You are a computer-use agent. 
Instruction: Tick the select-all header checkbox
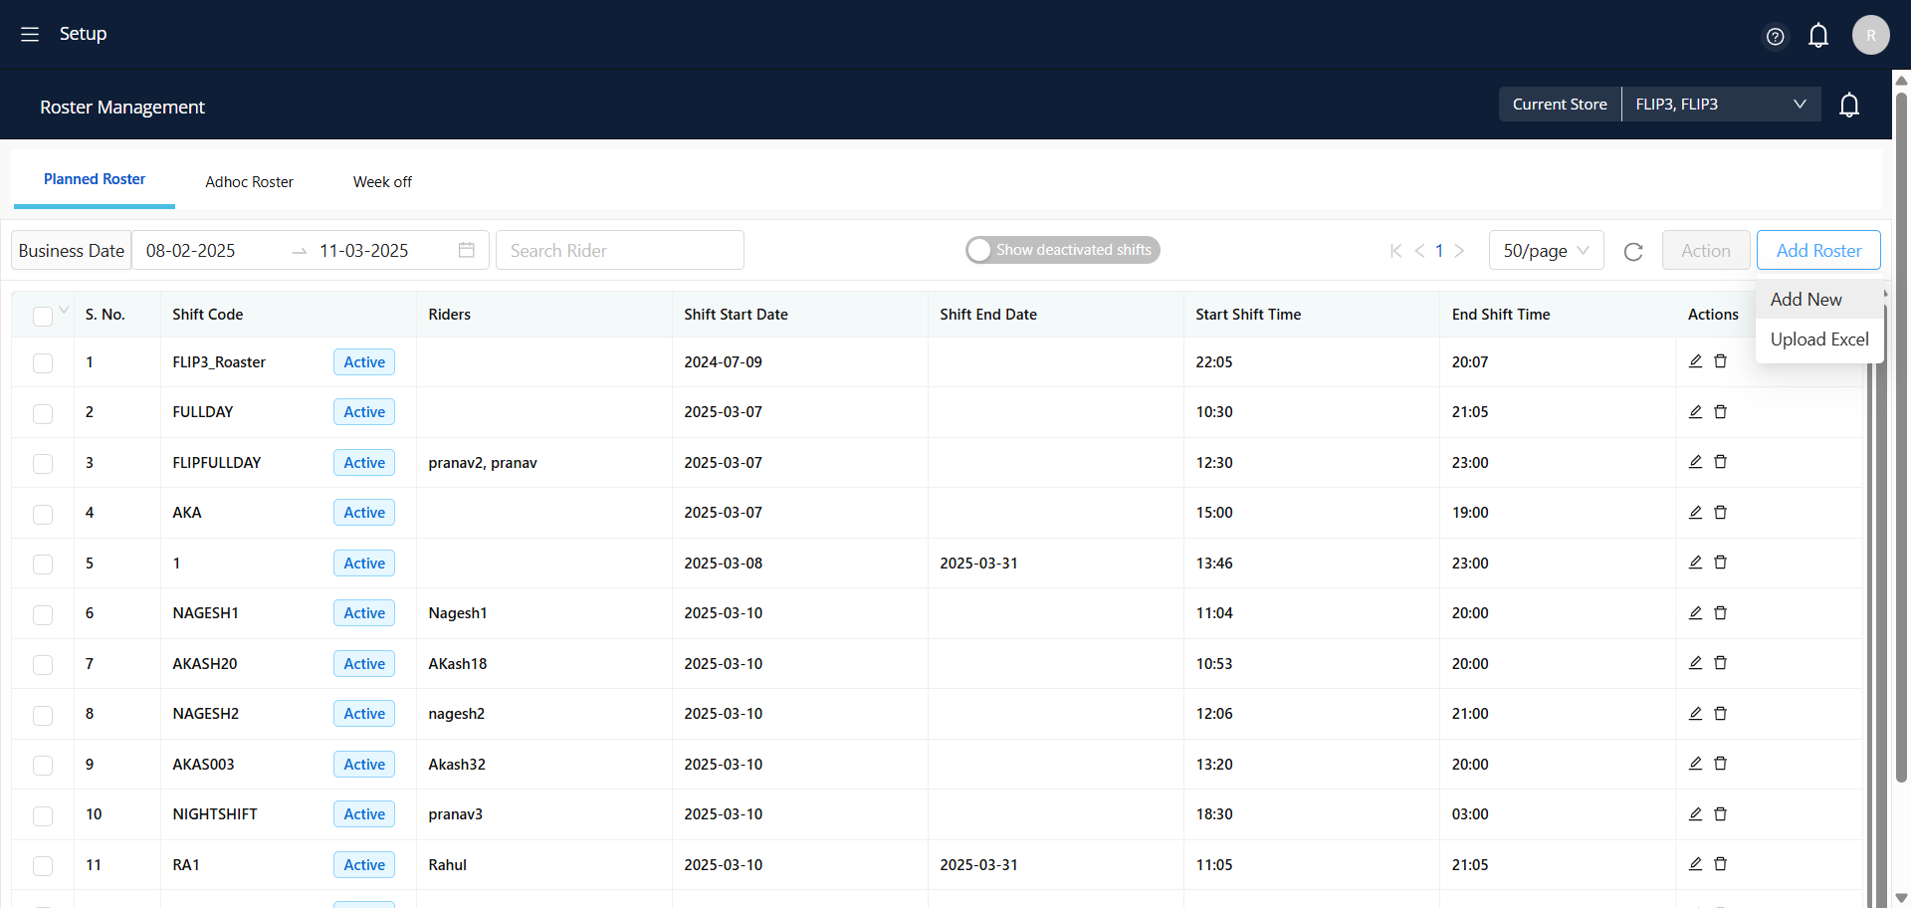click(42, 316)
